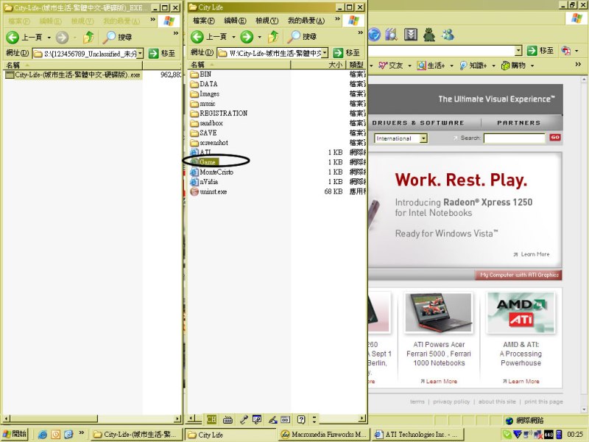Click Learn More under AMD & ATI Processing Powerhouse
589x442 pixels.
coord(521,381)
